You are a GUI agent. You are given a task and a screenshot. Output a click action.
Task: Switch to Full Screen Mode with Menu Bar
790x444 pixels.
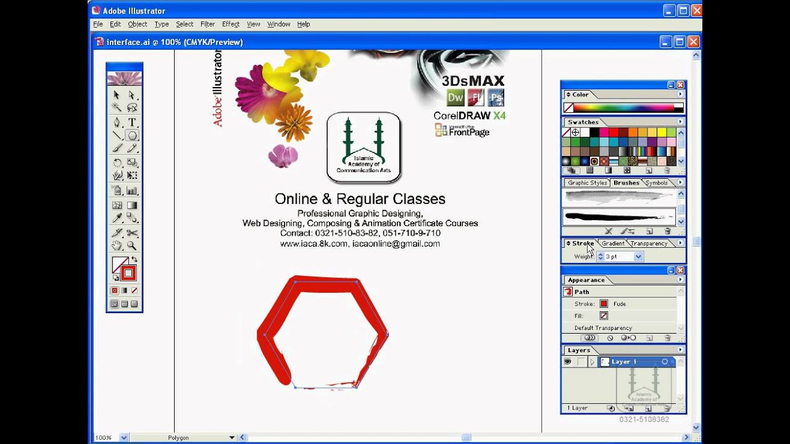pos(124,304)
